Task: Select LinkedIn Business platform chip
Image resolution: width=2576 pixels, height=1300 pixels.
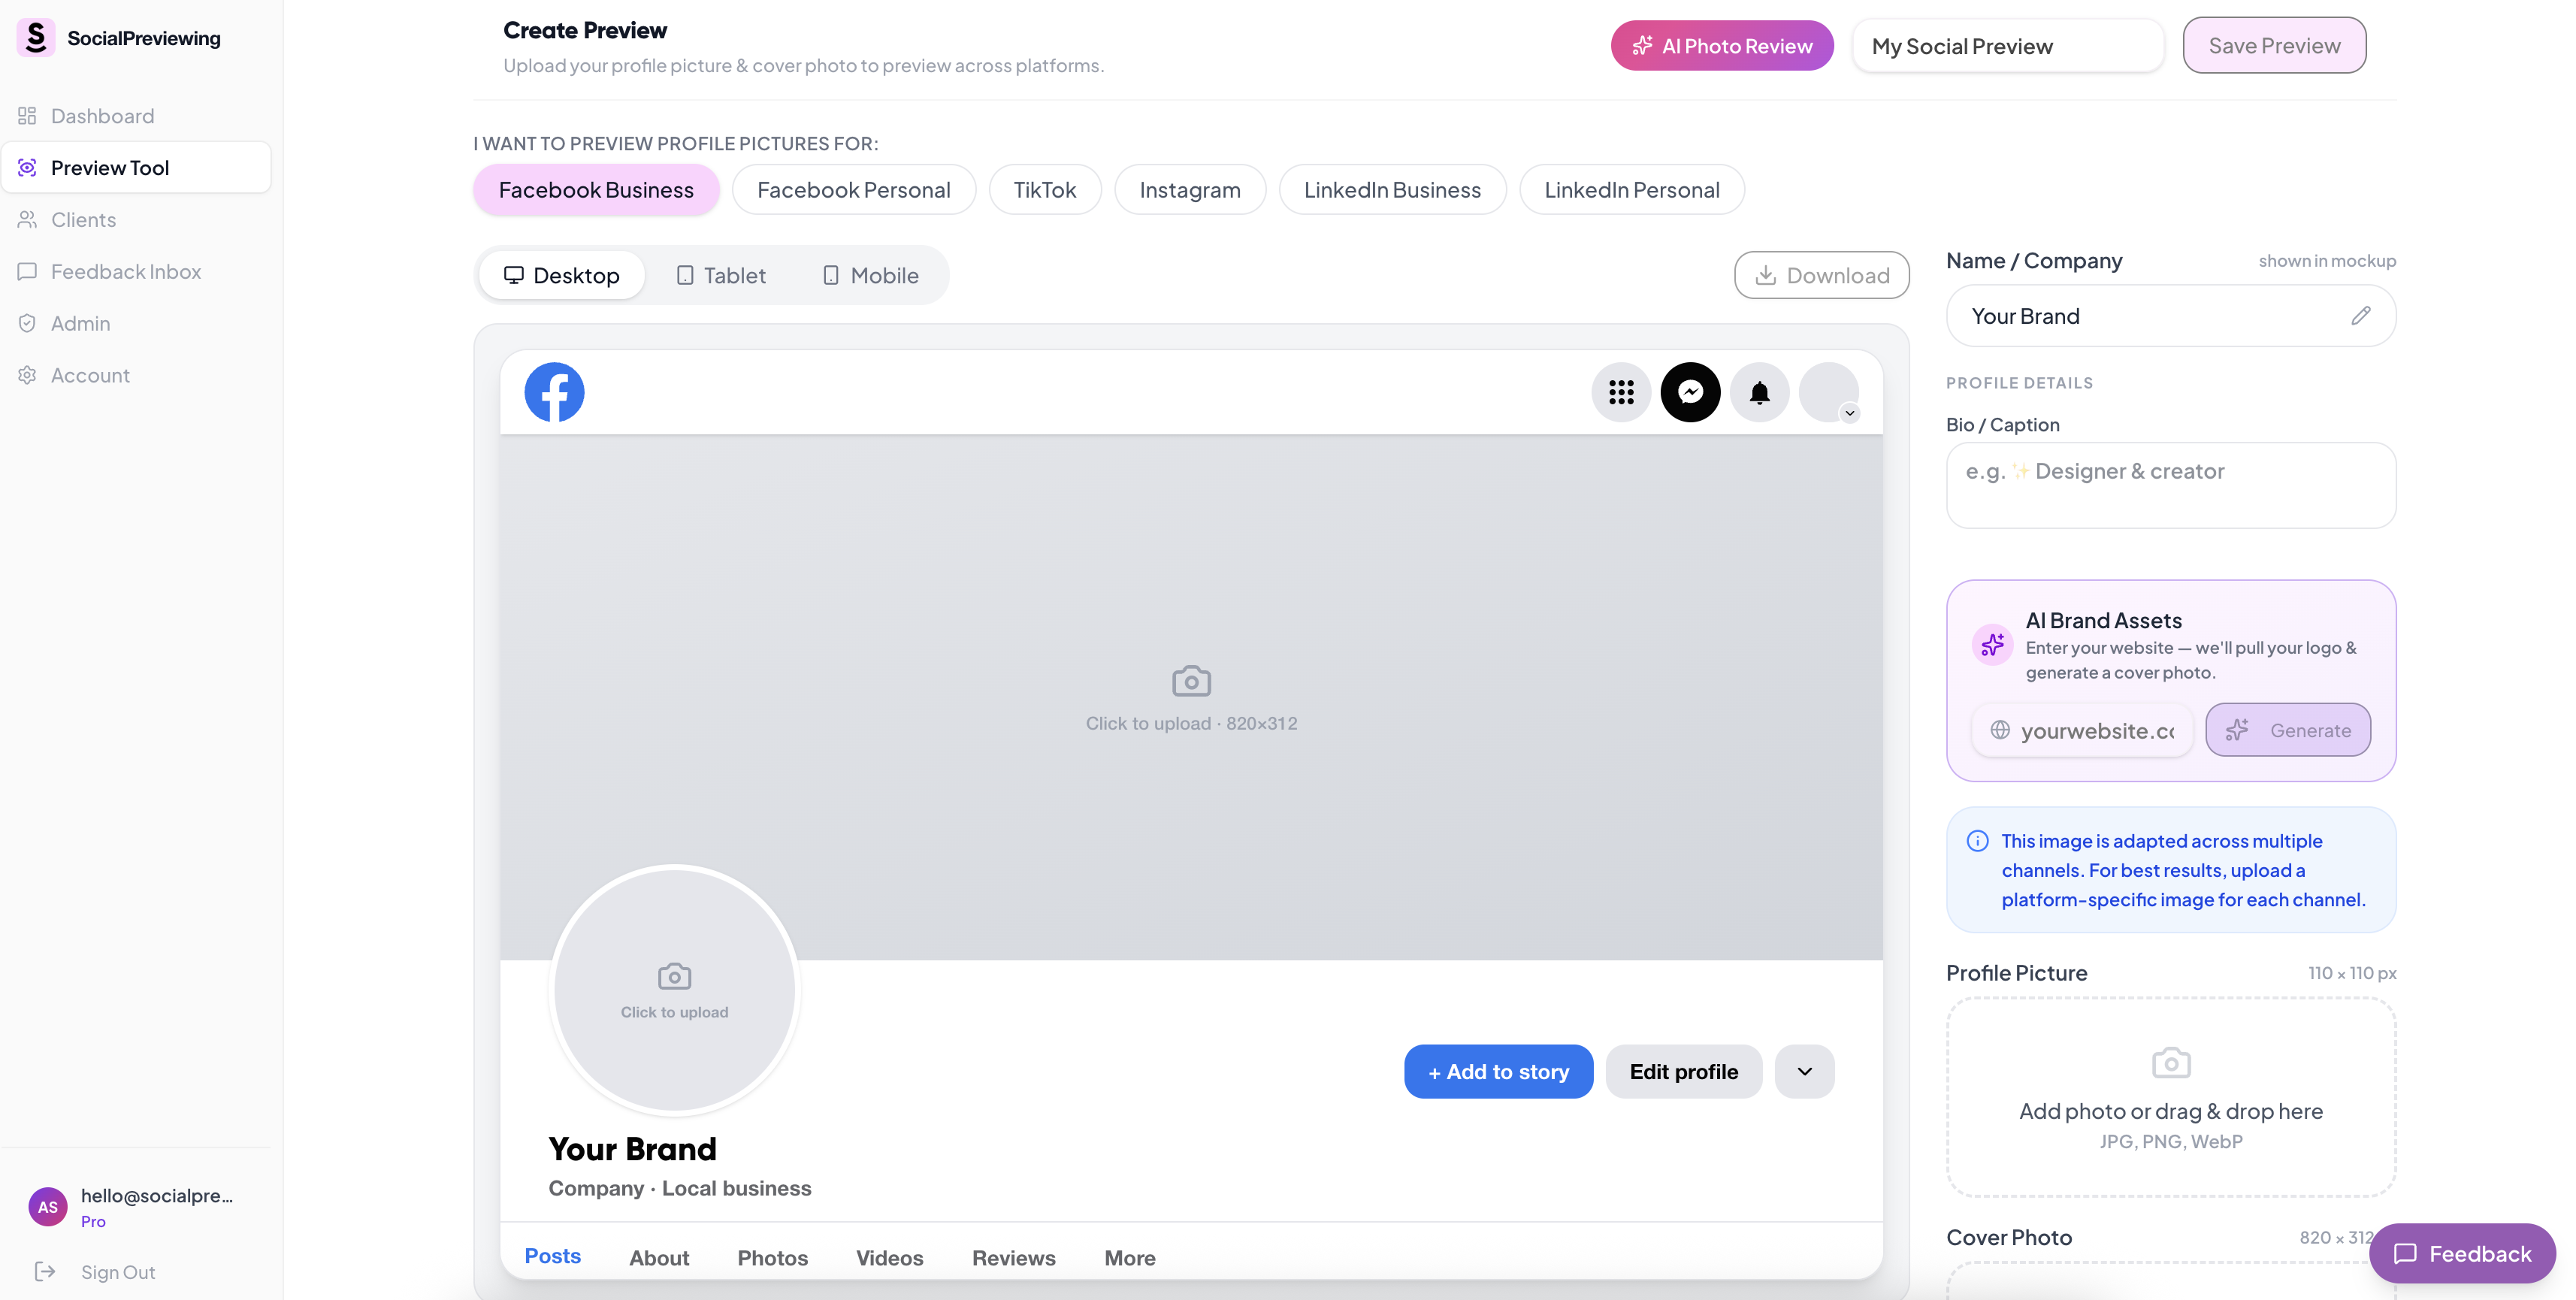Action: pyautogui.click(x=1392, y=190)
